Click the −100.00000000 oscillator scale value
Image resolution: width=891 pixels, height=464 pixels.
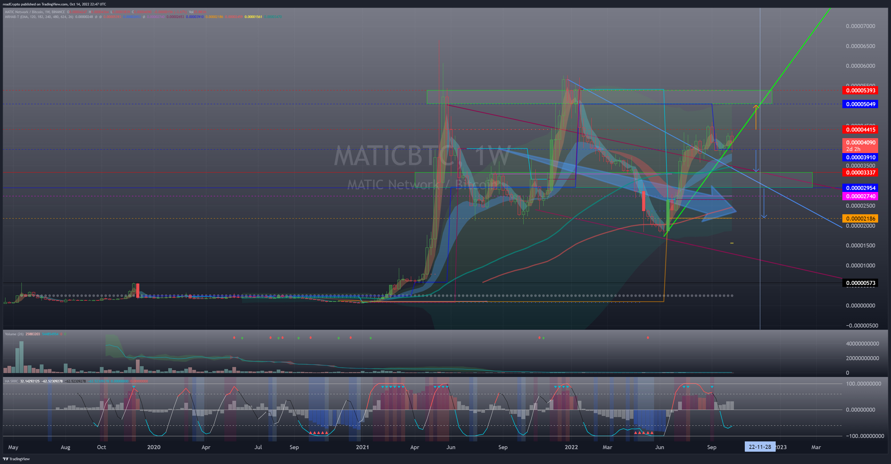coord(865,436)
